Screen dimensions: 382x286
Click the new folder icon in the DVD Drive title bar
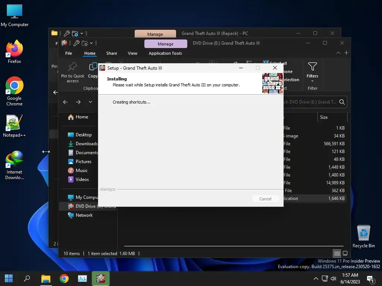pos(85,43)
